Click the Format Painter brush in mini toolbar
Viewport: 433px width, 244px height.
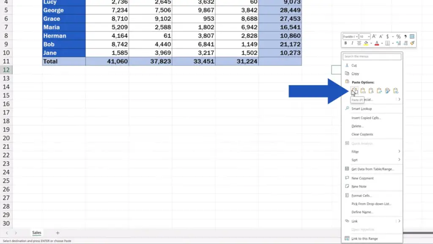tap(412, 43)
